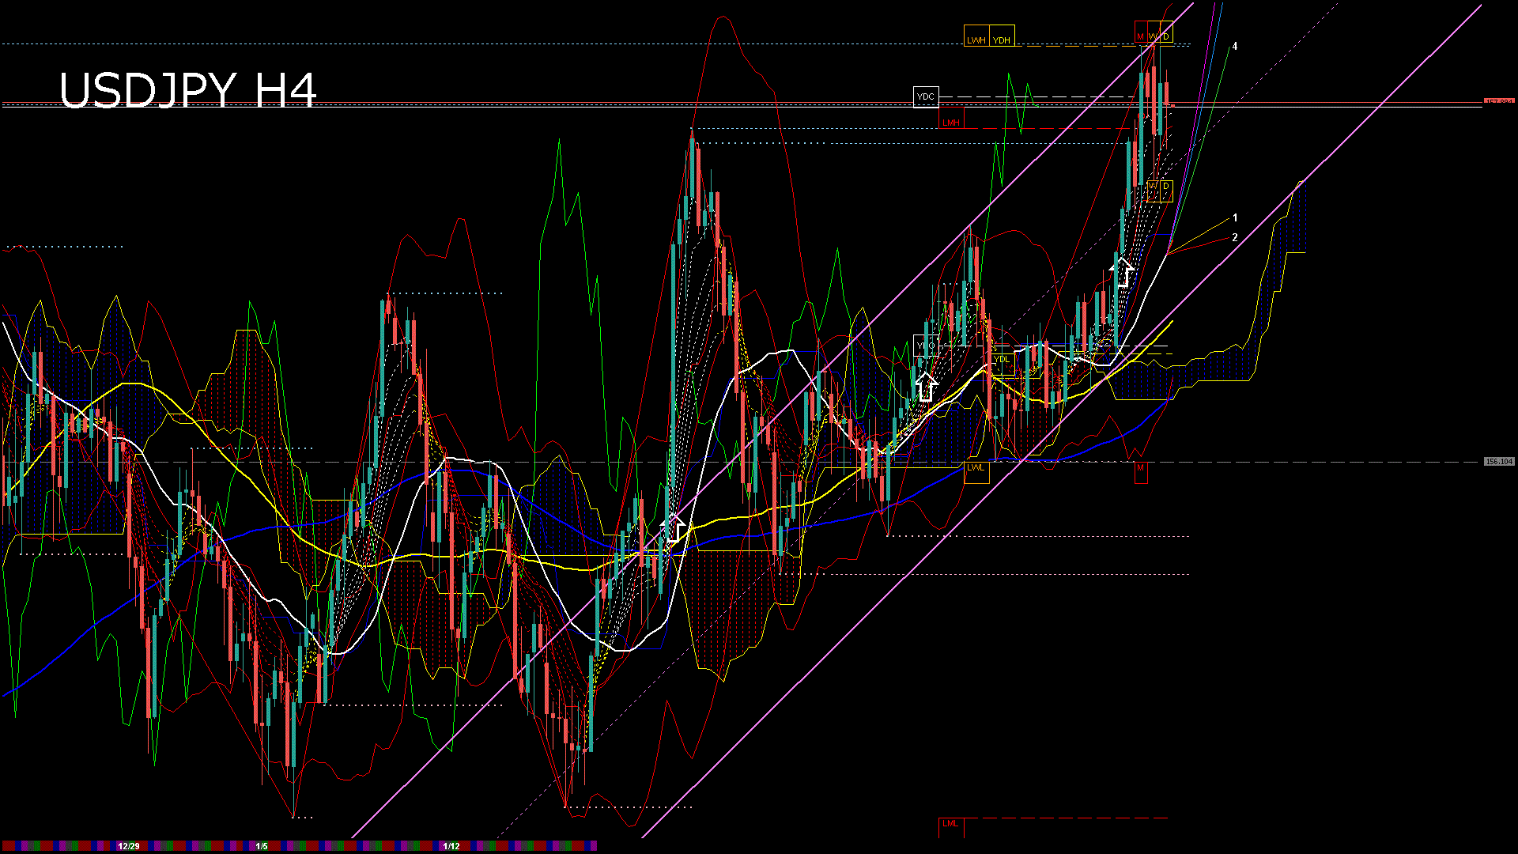Click the white YDO label box
Image resolution: width=1518 pixels, height=854 pixels.
(926, 346)
